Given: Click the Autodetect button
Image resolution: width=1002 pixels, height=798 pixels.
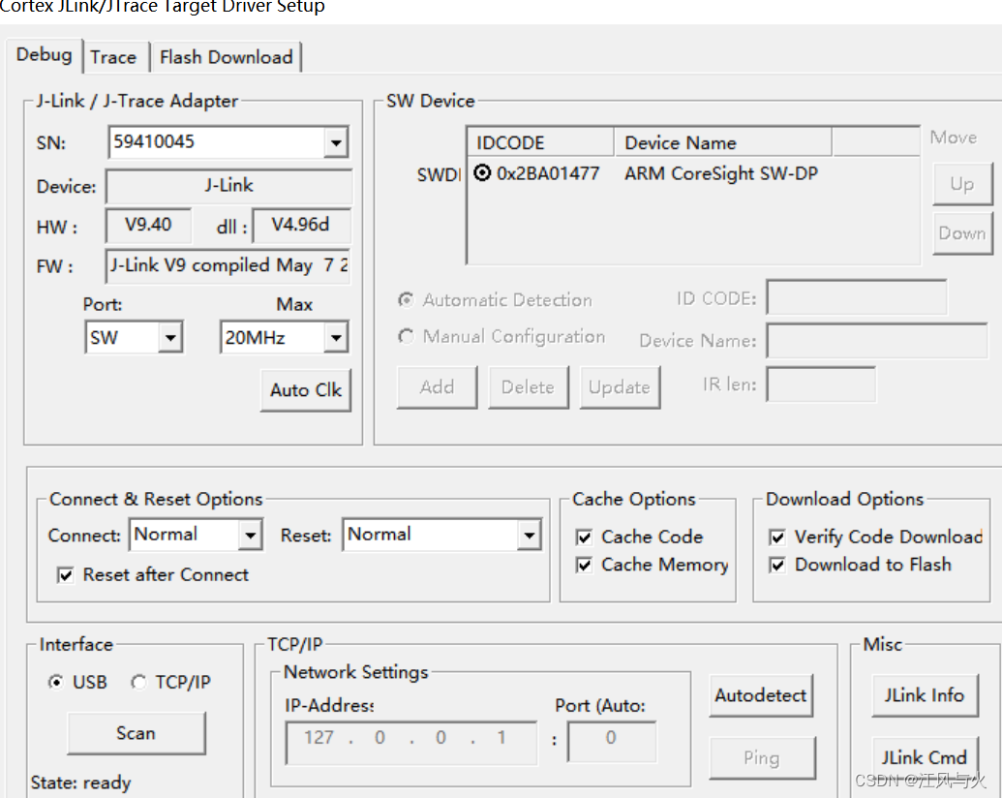Looking at the screenshot, I should coord(761,695).
